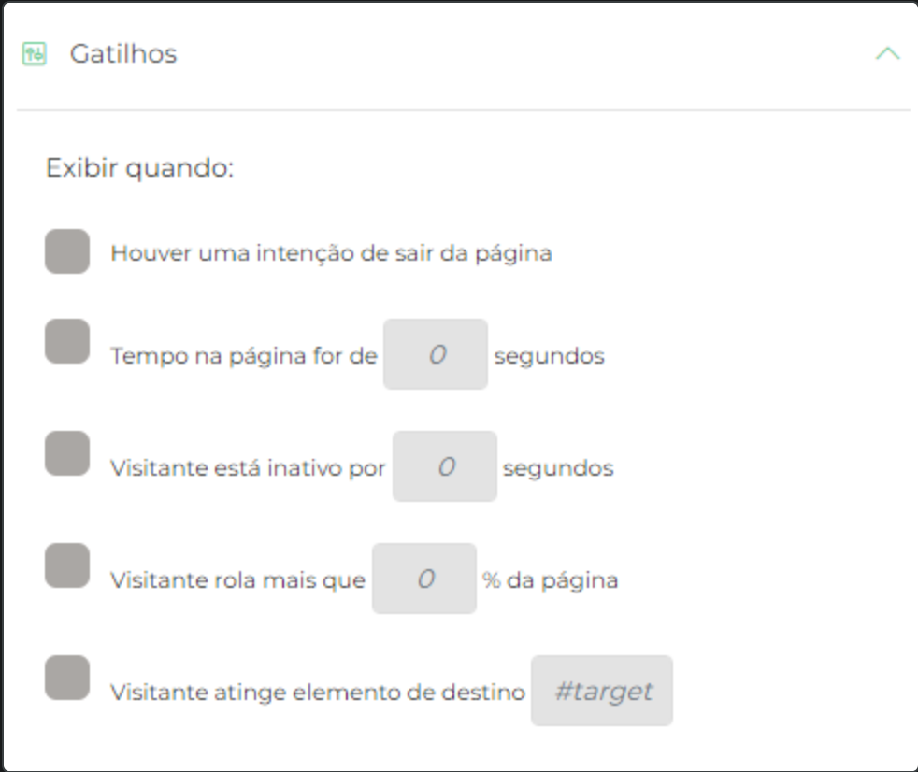This screenshot has width=918, height=772.
Task: Enable 'Houver uma intenção de sair da página'
Action: point(65,250)
